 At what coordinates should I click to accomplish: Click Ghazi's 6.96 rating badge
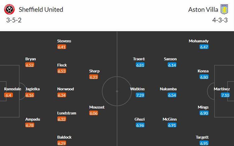tap(140, 125)
